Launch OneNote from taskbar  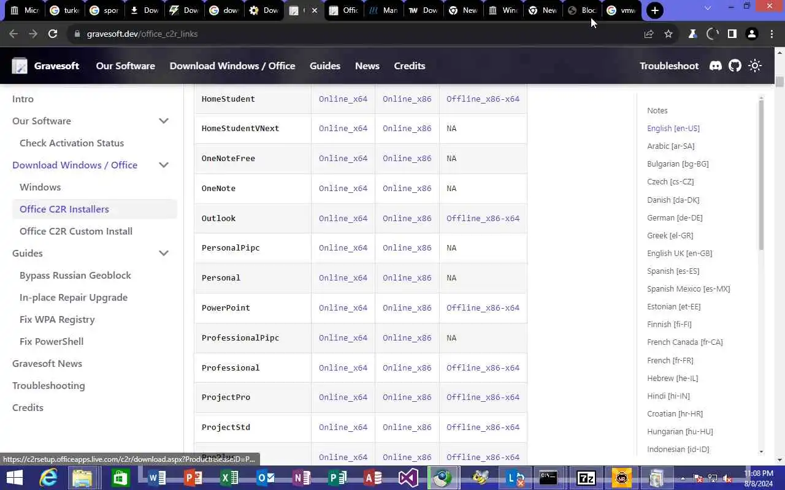coord(301,477)
